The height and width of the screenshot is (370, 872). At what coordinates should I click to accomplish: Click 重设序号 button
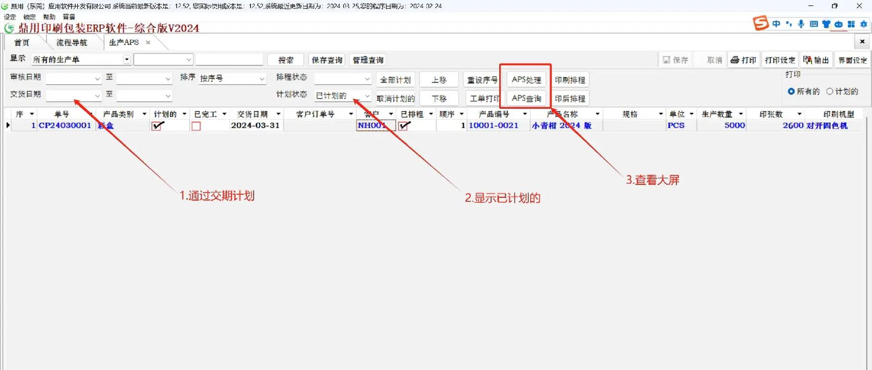pyautogui.click(x=482, y=80)
